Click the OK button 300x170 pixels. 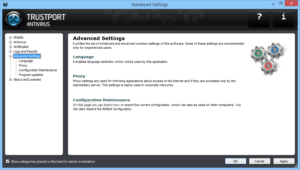(236, 161)
